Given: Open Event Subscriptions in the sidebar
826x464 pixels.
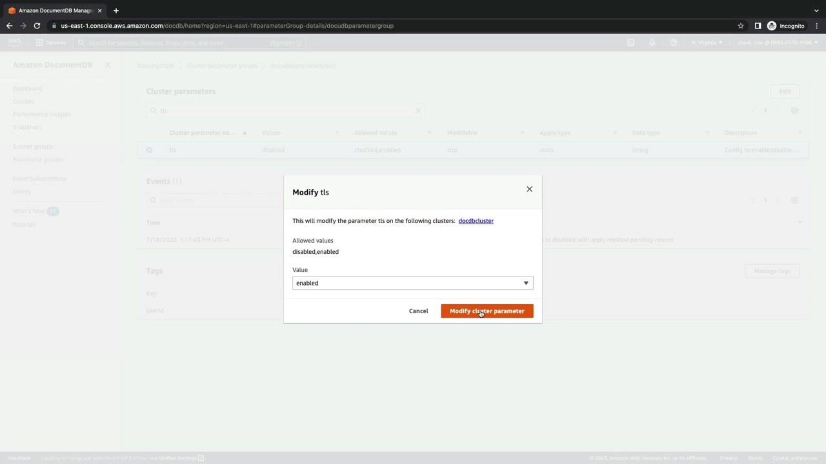Looking at the screenshot, I should [39, 179].
